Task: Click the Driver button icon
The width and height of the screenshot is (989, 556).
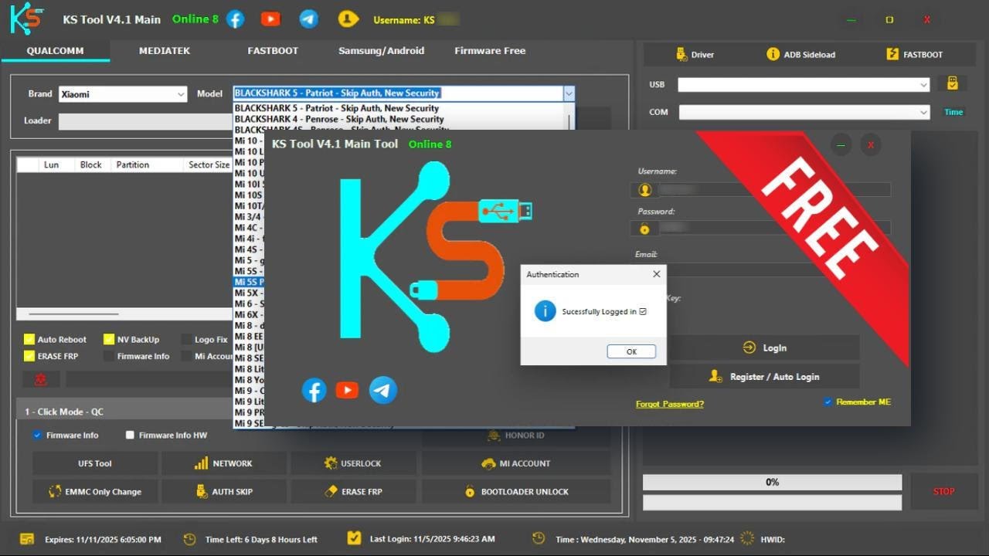Action: coord(681,54)
